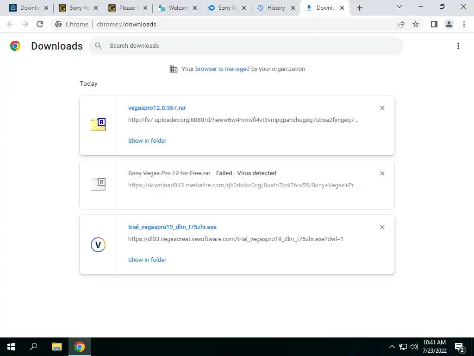
Task: Click the download843.mediafire.com source URL
Action: (x=243, y=185)
